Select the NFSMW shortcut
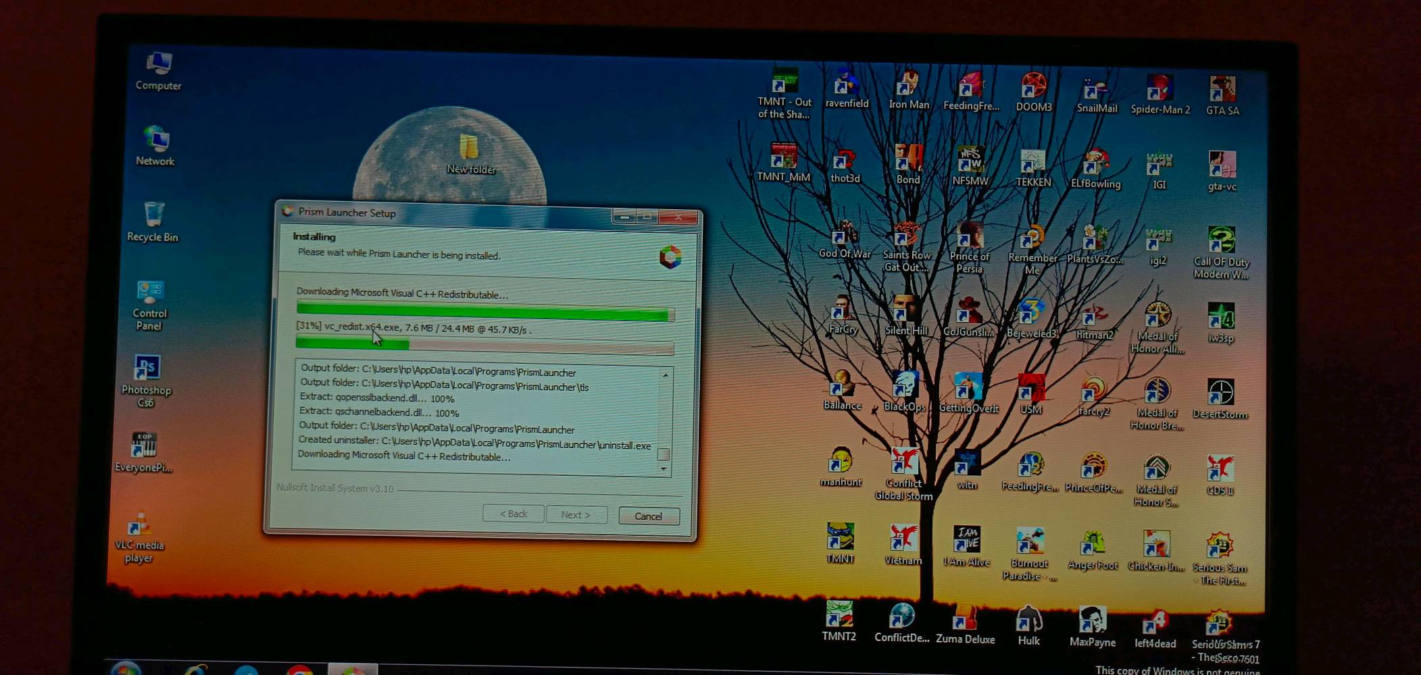 coord(970,167)
